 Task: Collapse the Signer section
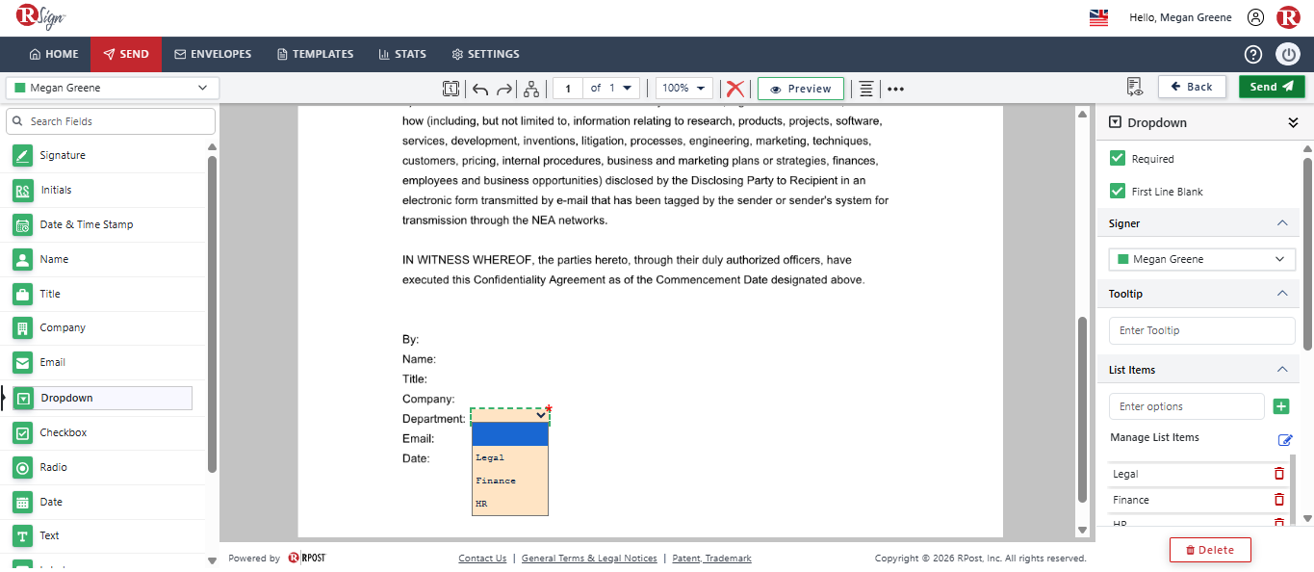click(x=1281, y=223)
